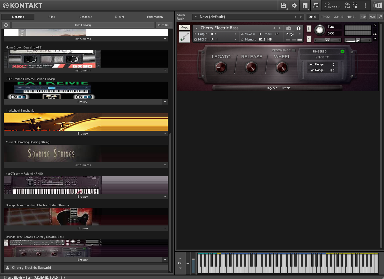Toggle the instrument's PV performance view
The image size is (384, 279).
[x=375, y=38]
